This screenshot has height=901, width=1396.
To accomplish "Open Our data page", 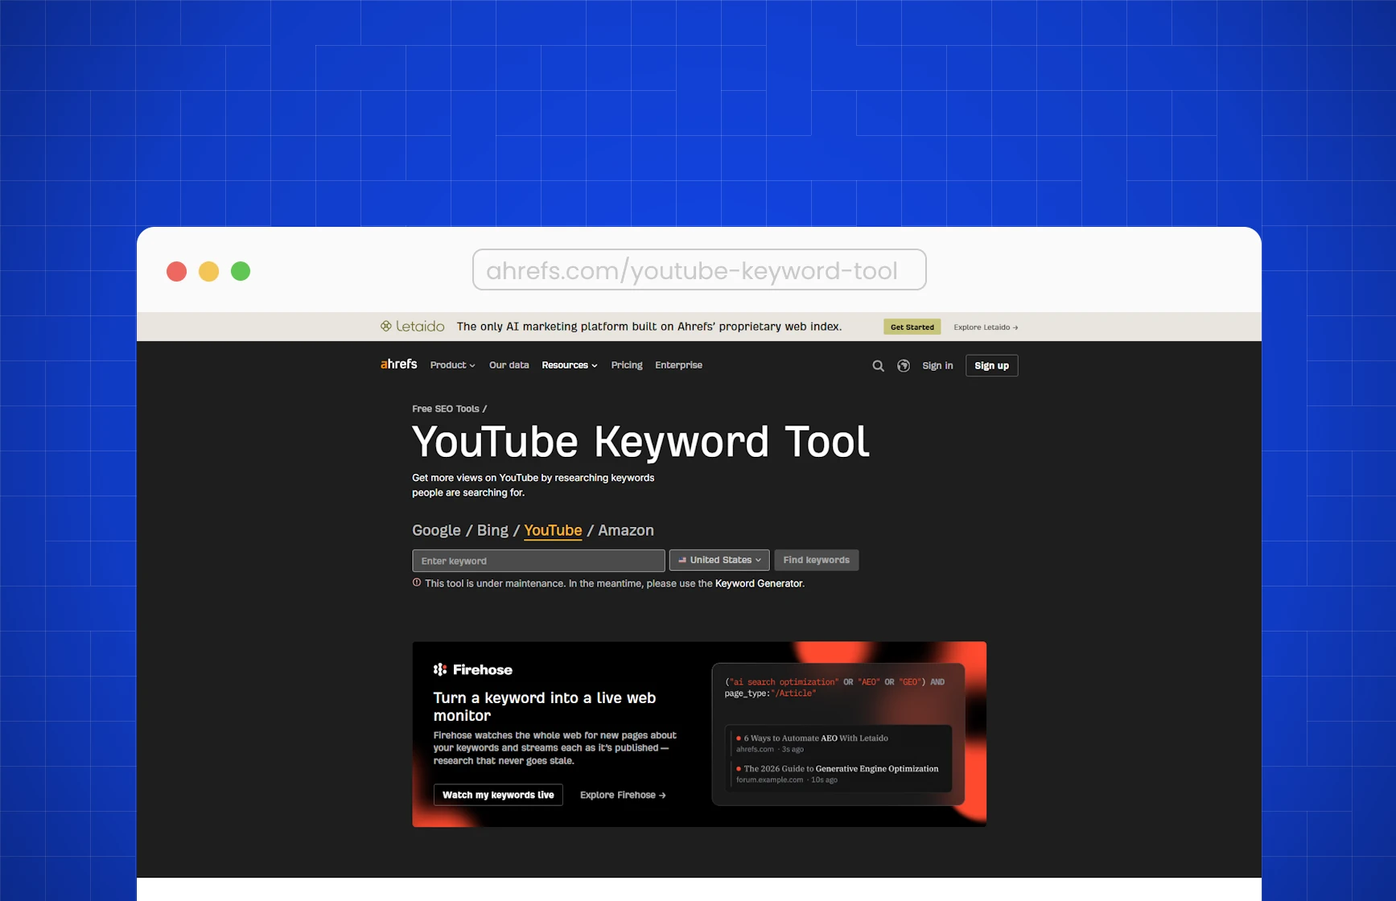I will point(509,365).
